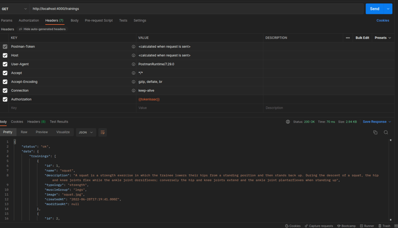Screen dimensions: 398x228
Task: Click the request URL field
Action: tap(196, 9)
